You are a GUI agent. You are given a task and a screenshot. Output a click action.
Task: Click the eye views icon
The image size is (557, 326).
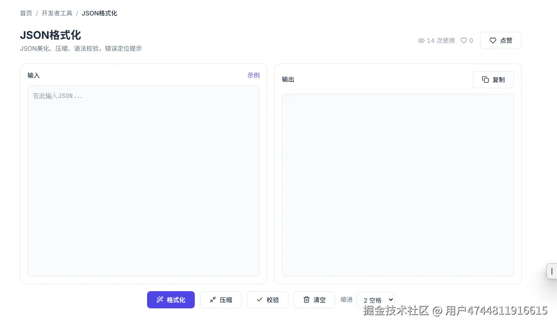(x=421, y=41)
